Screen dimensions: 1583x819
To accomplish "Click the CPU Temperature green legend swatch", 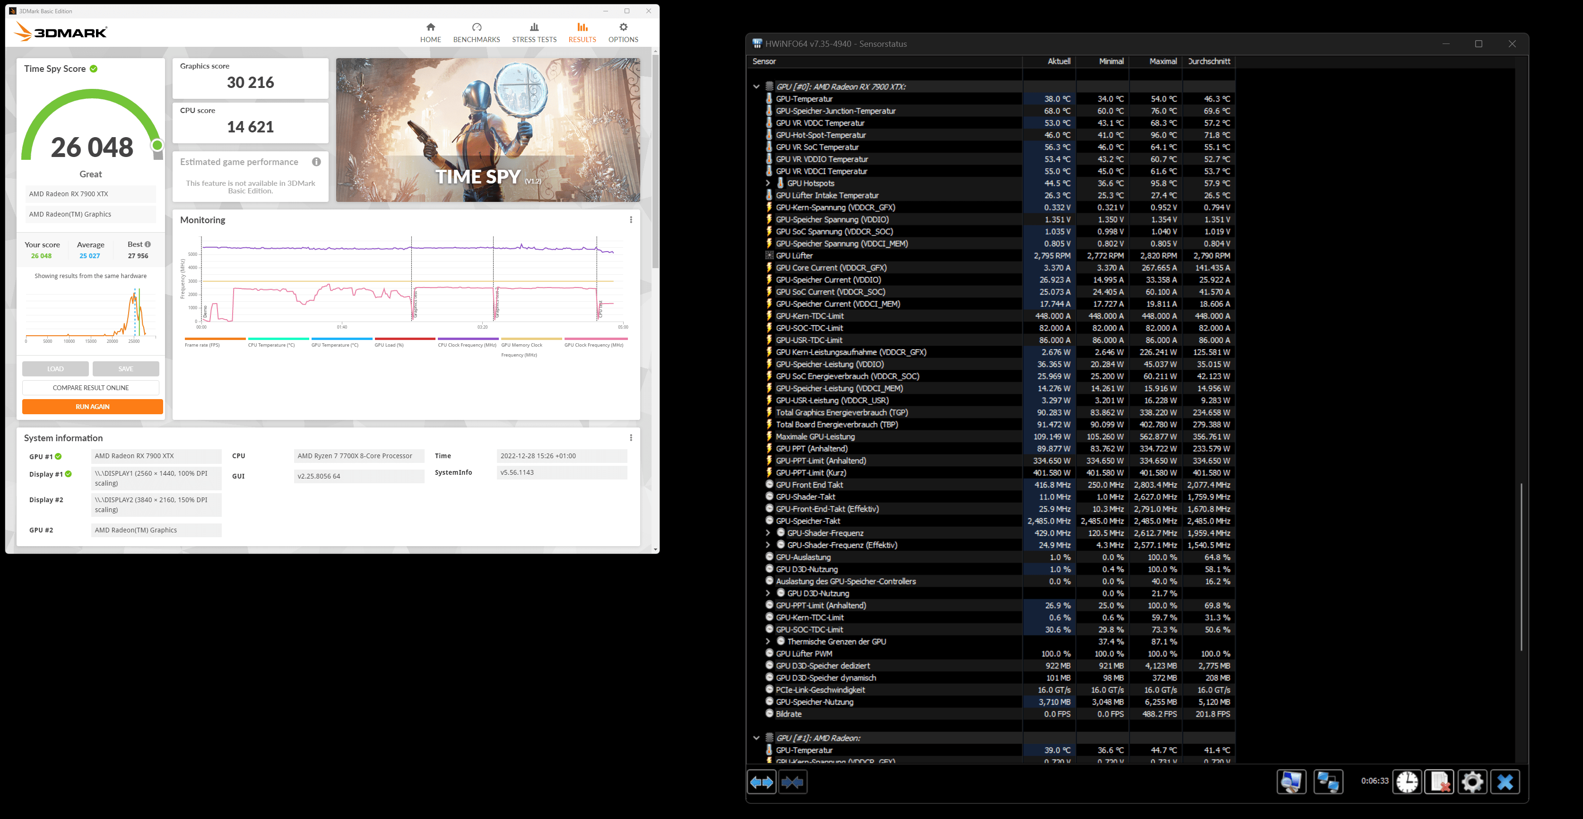I will point(278,339).
